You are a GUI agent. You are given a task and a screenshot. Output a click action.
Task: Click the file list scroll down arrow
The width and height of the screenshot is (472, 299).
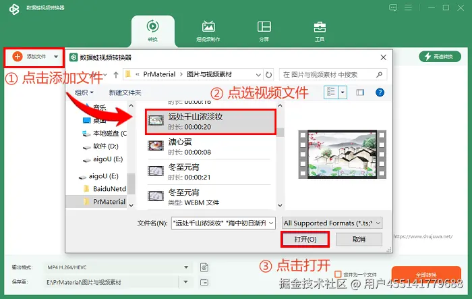[280, 206]
